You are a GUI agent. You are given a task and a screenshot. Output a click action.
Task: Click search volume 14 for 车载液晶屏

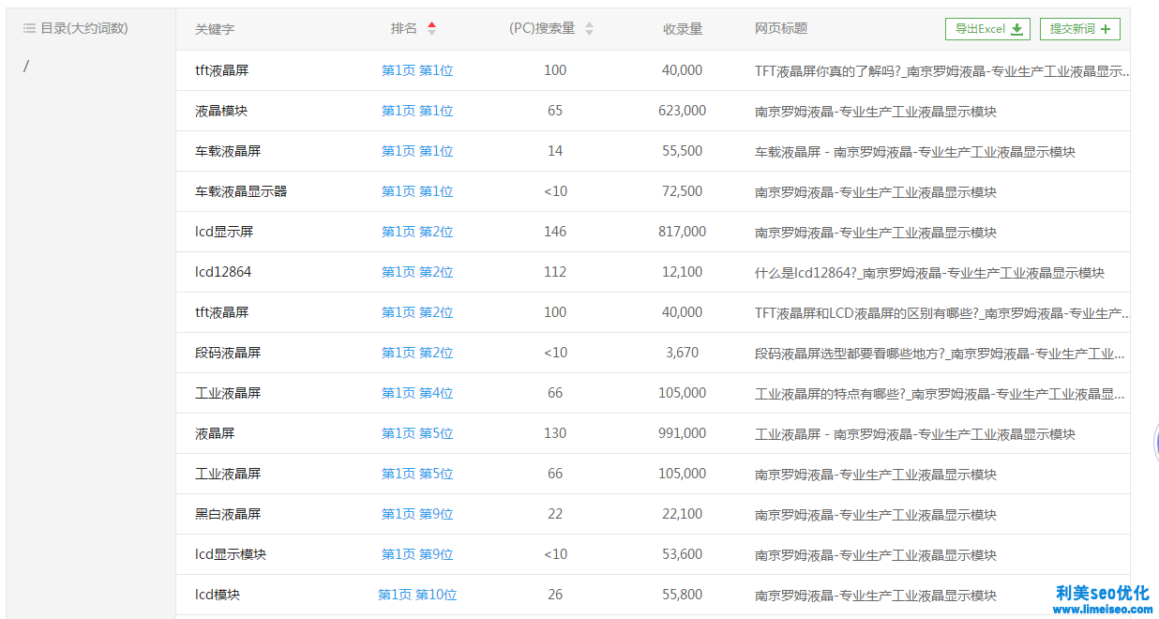point(555,151)
